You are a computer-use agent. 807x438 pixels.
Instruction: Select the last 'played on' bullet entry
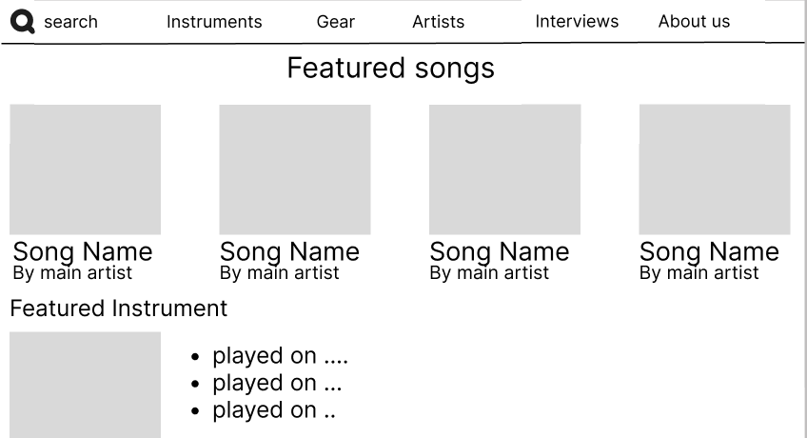tap(273, 410)
